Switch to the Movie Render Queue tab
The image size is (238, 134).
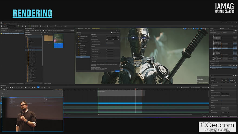(x=5, y=28)
